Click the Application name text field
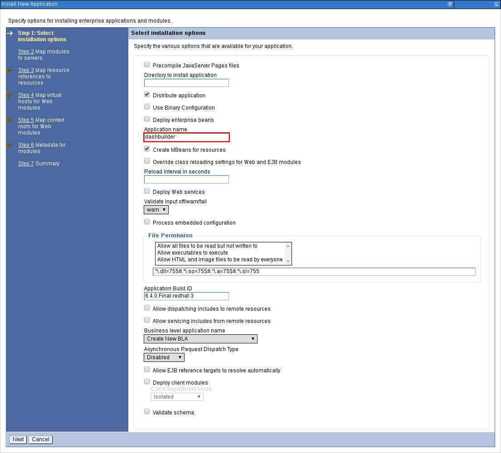The image size is (501, 453). 186,137
